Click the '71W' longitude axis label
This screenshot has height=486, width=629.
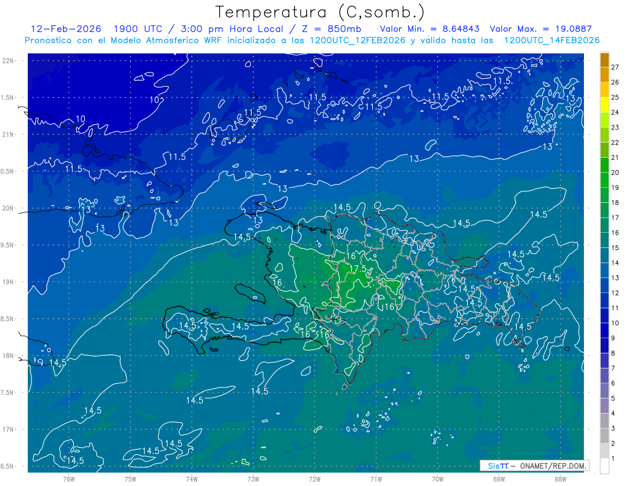coord(376,479)
